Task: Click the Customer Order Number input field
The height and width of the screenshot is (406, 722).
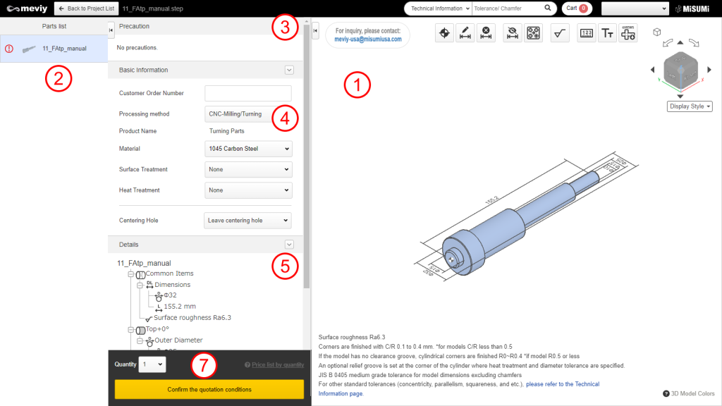Action: point(247,93)
